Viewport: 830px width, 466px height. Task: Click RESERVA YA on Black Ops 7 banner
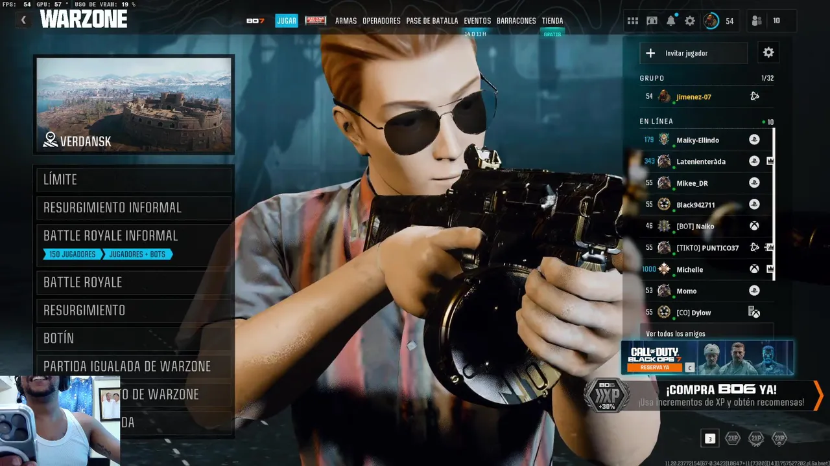click(655, 368)
